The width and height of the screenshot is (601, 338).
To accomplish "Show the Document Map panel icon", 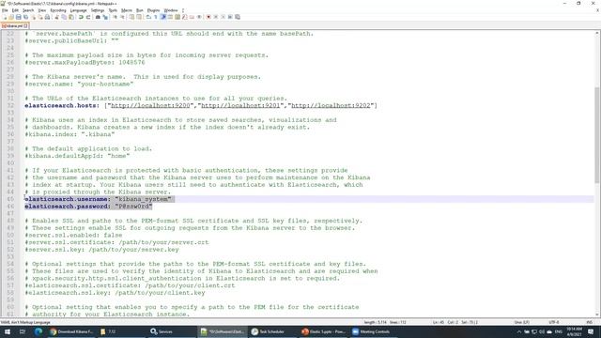I will [177, 17].
